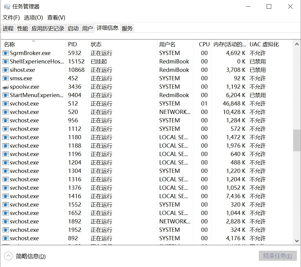Click the smss.exe process icon
The height and width of the screenshot is (267, 301).
point(5,78)
